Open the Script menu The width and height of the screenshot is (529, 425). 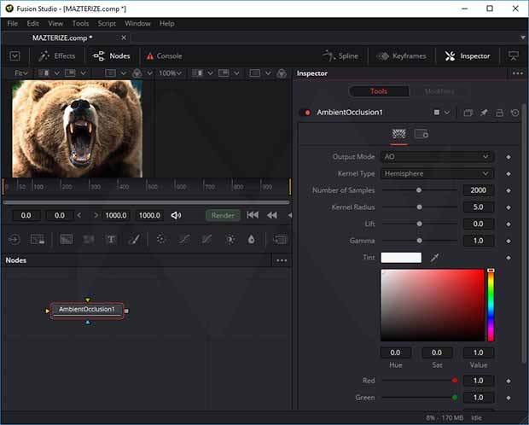pyautogui.click(x=107, y=24)
